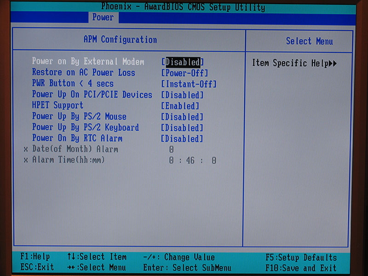368x276 pixels.
Task: Toggle Power Up By PS/2 Mouse value
Action: coord(182,117)
